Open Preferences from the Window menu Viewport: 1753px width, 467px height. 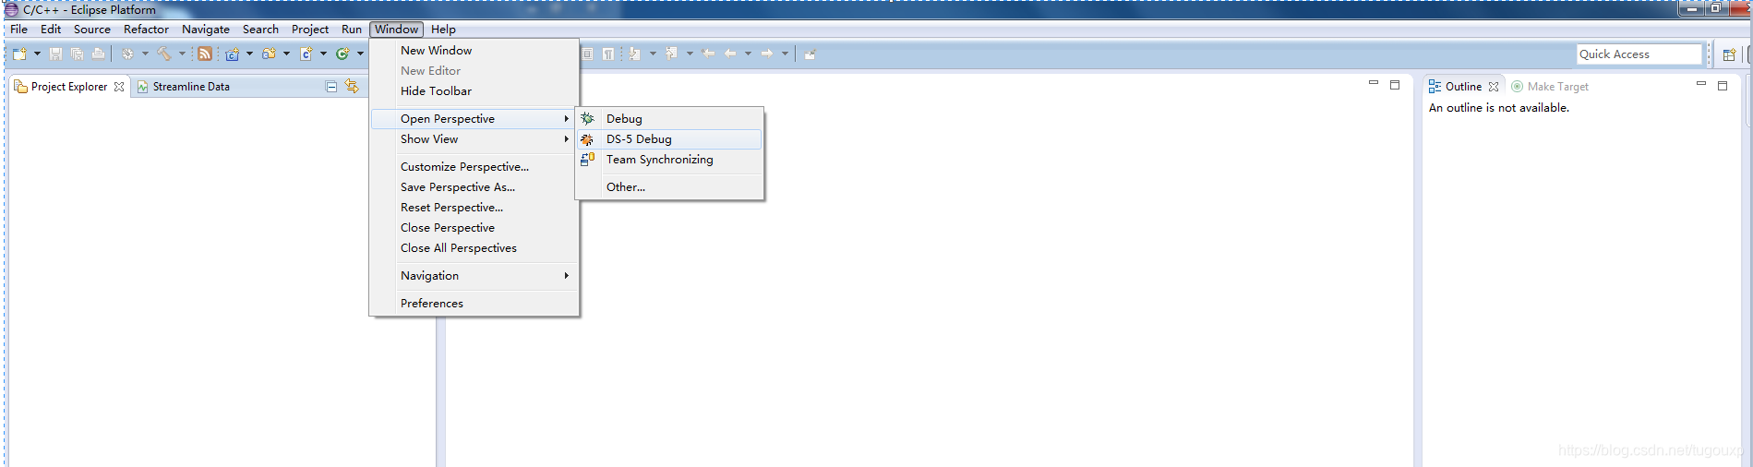(x=474, y=304)
